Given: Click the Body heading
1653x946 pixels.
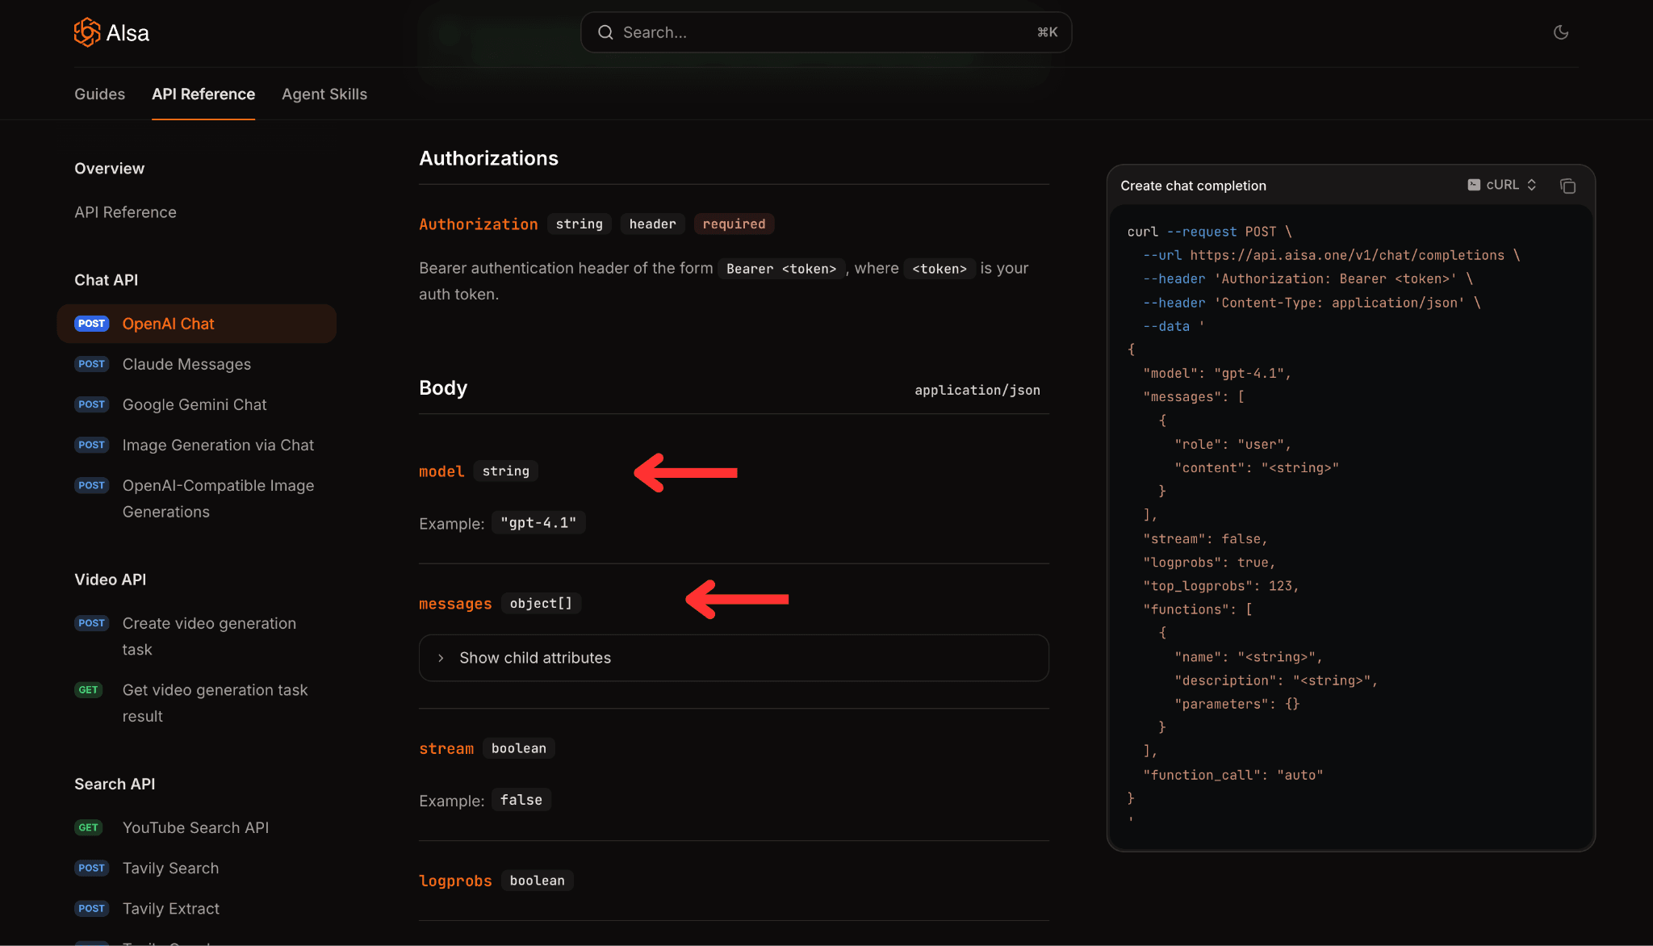Looking at the screenshot, I should (443, 388).
